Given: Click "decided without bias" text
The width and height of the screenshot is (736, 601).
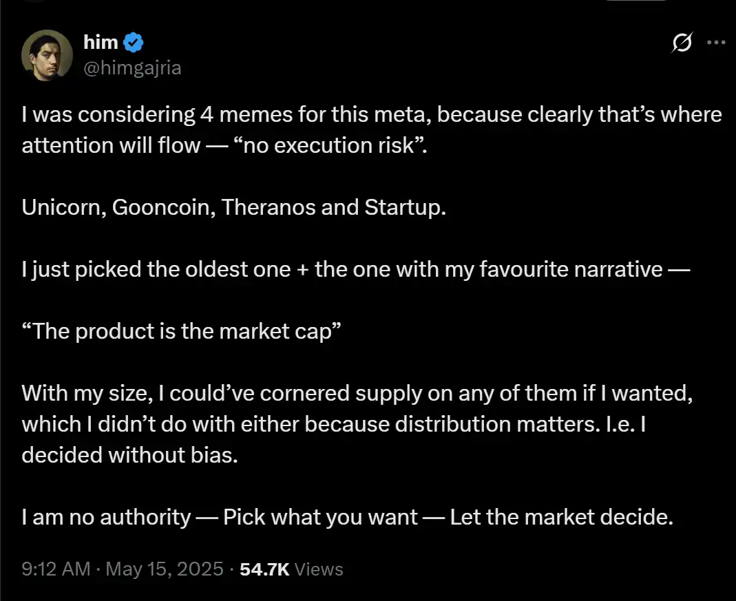Looking at the screenshot, I should point(129,455).
